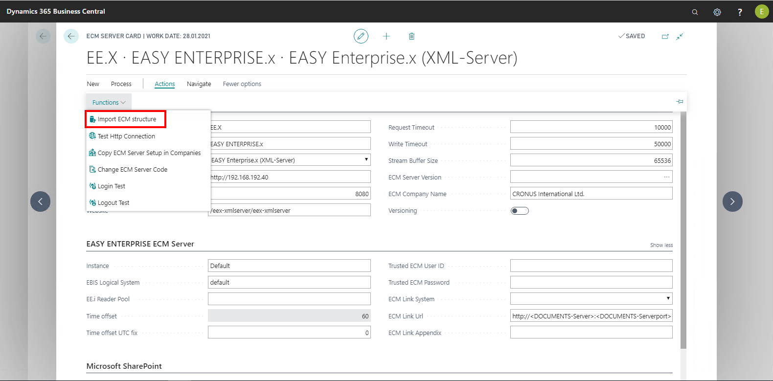Choose Test Http Connection from menu
Viewport: 773px width, 381px height.
coord(126,136)
